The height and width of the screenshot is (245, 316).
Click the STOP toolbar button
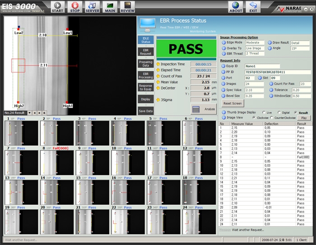[75, 7]
